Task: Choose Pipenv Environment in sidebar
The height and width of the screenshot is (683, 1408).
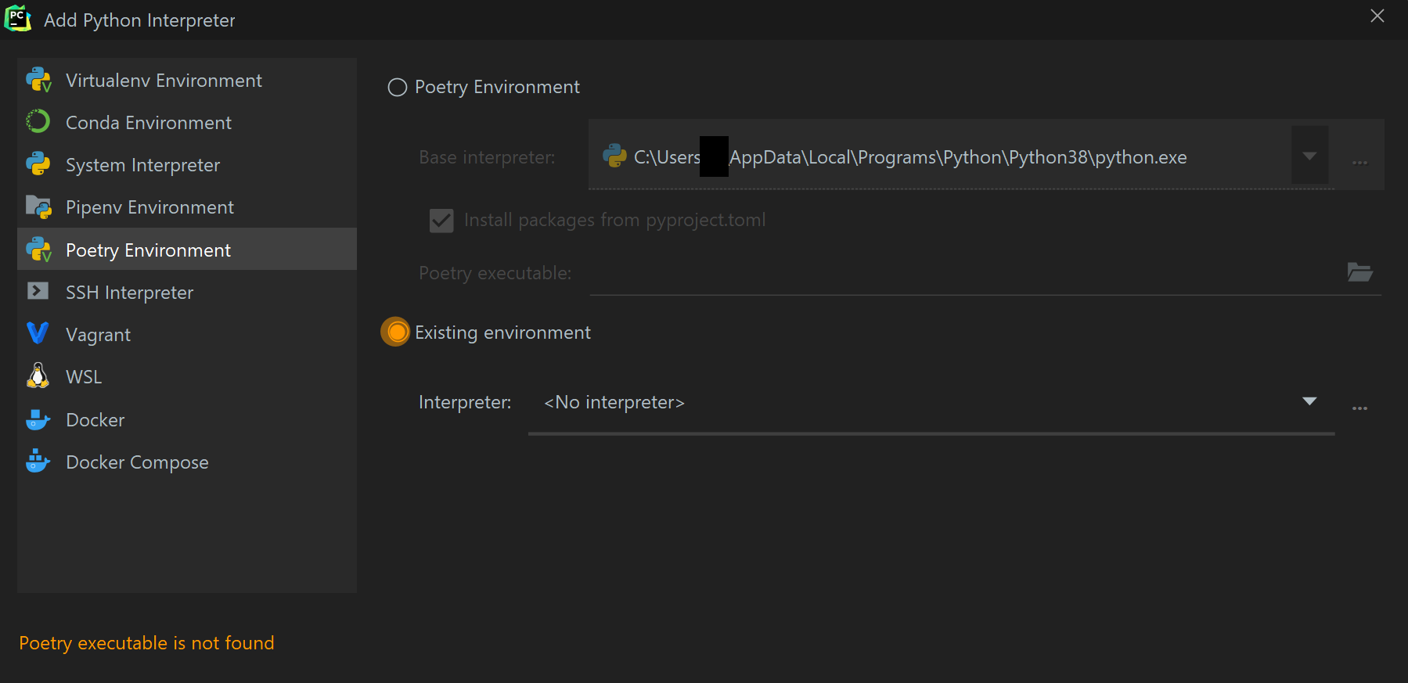Action: (187, 207)
